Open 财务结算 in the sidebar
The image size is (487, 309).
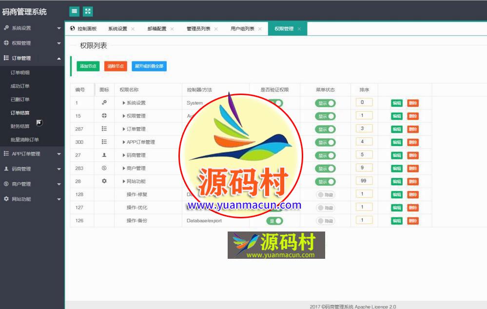20,126
